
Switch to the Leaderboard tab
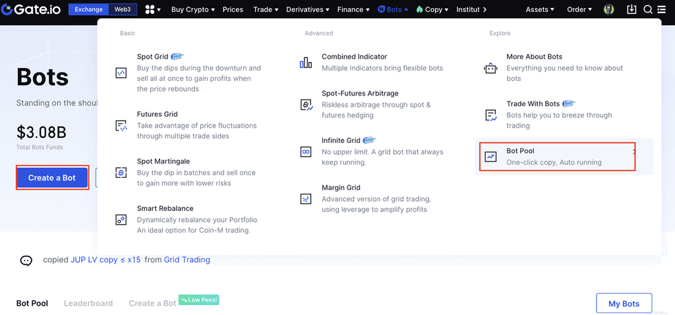tap(88, 304)
